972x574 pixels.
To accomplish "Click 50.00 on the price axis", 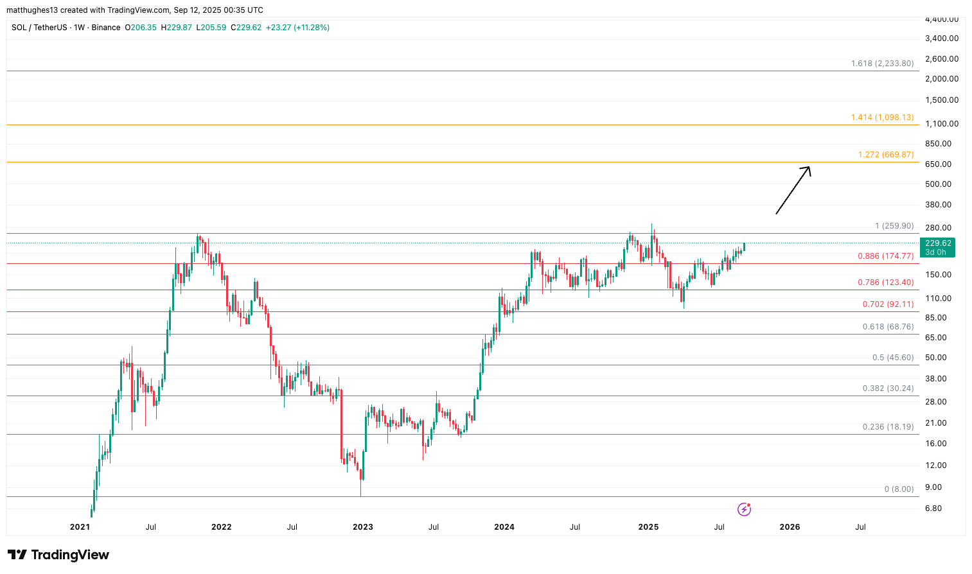I will coord(936,358).
